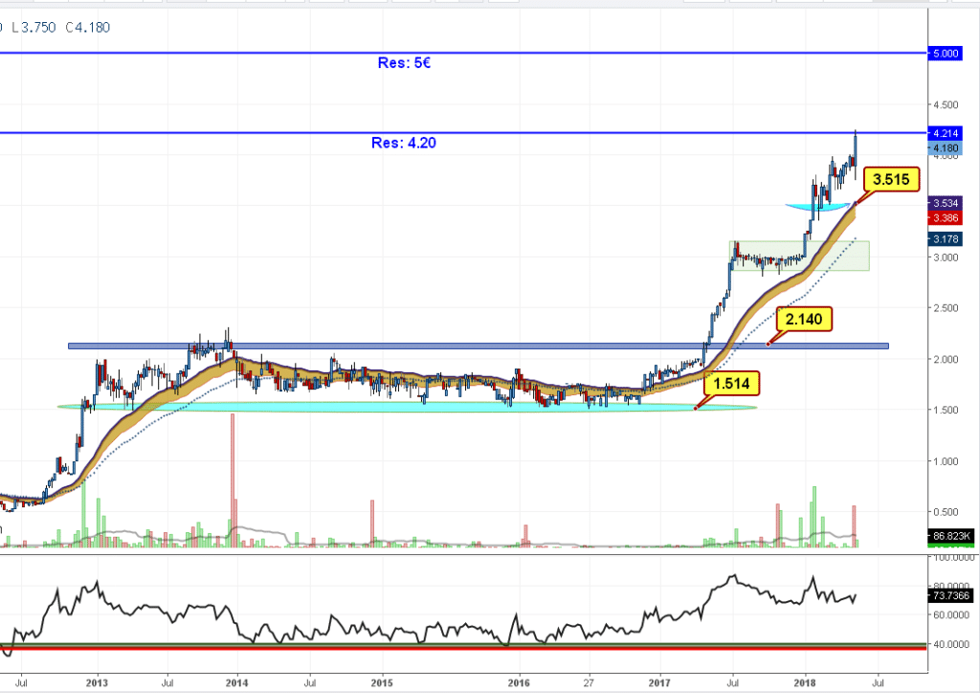Click the 4.500 price scale label
980x693 pixels.
coord(945,105)
